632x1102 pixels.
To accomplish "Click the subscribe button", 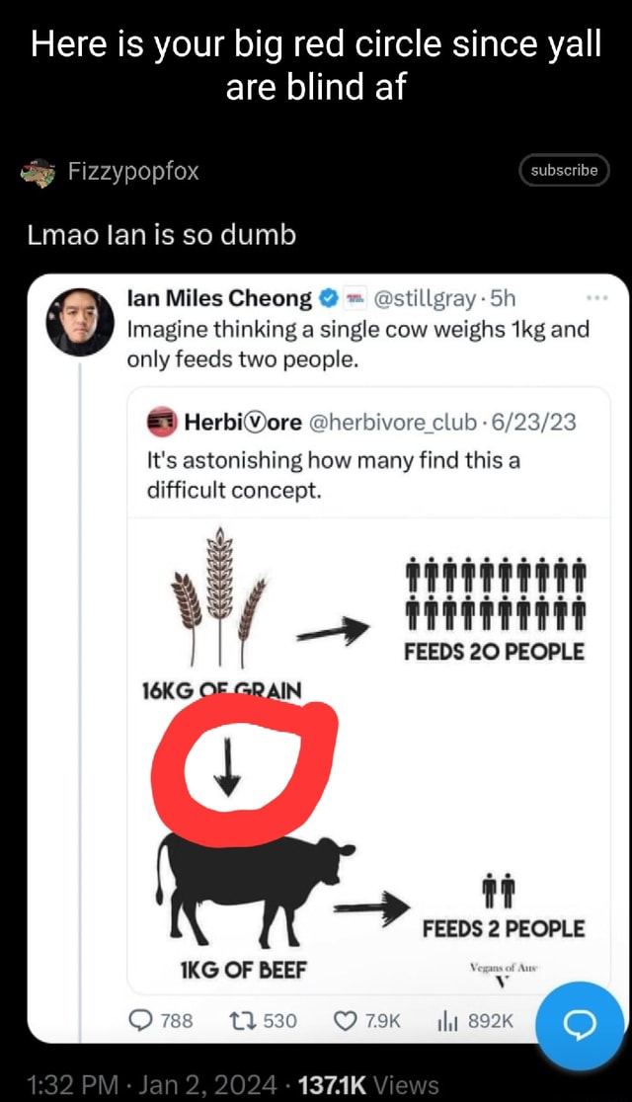I will click(x=564, y=170).
